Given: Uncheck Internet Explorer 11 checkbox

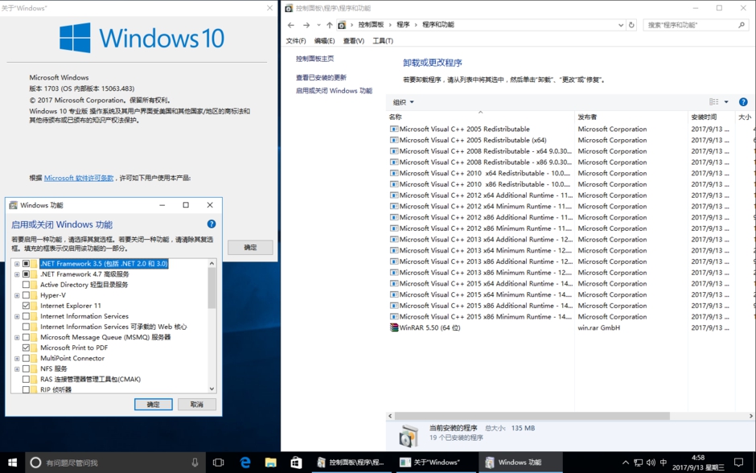Looking at the screenshot, I should point(26,306).
